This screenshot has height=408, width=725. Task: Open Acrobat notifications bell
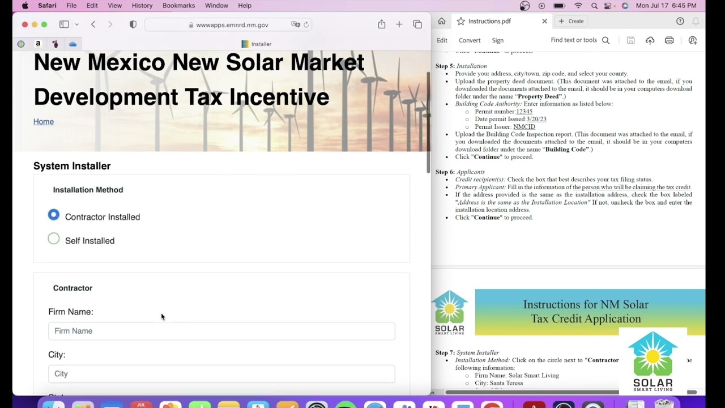pos(696,21)
